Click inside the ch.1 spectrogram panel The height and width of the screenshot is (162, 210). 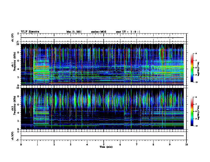[x=102, y=65]
